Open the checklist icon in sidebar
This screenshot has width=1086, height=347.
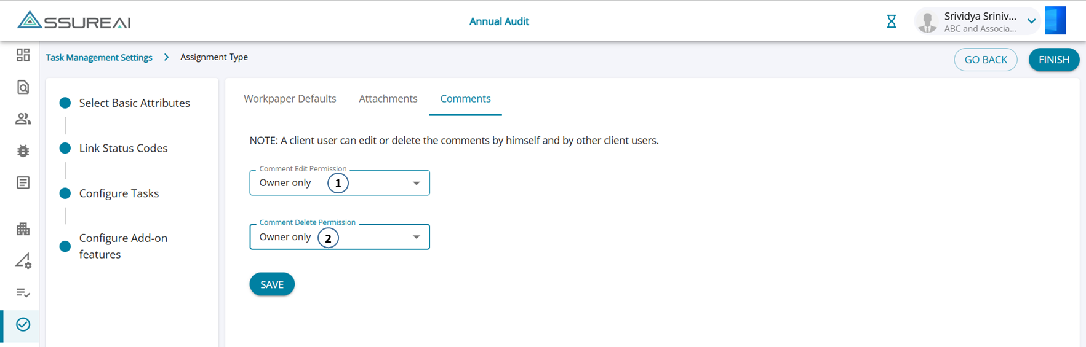(23, 292)
